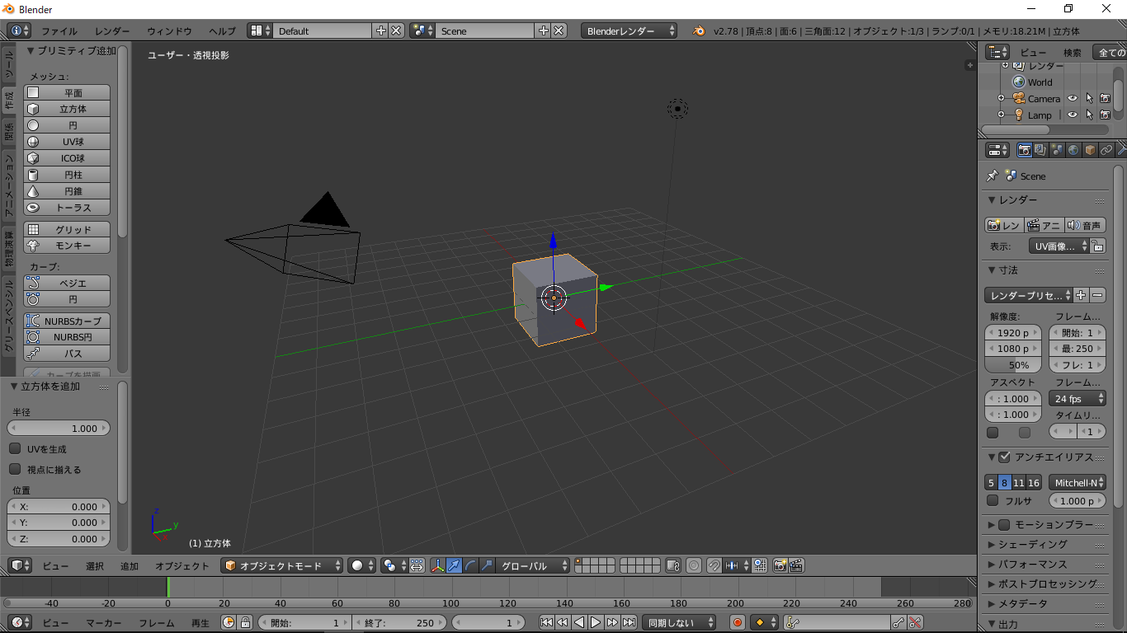Screen dimensions: 1127x633
Task: Open the ウィンドウ menu
Action: [169, 30]
